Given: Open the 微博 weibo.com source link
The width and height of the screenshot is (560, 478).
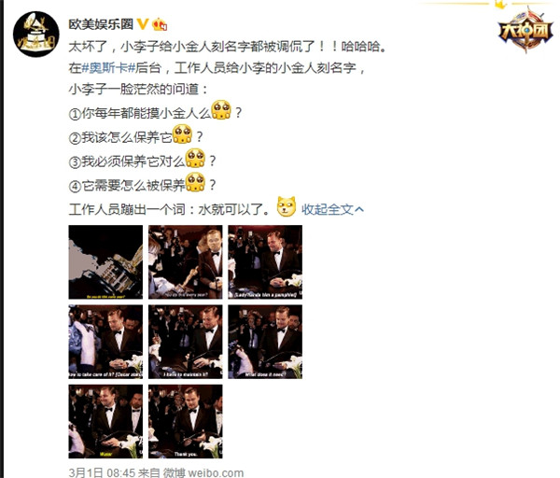Looking at the screenshot, I should pyautogui.click(x=203, y=472).
